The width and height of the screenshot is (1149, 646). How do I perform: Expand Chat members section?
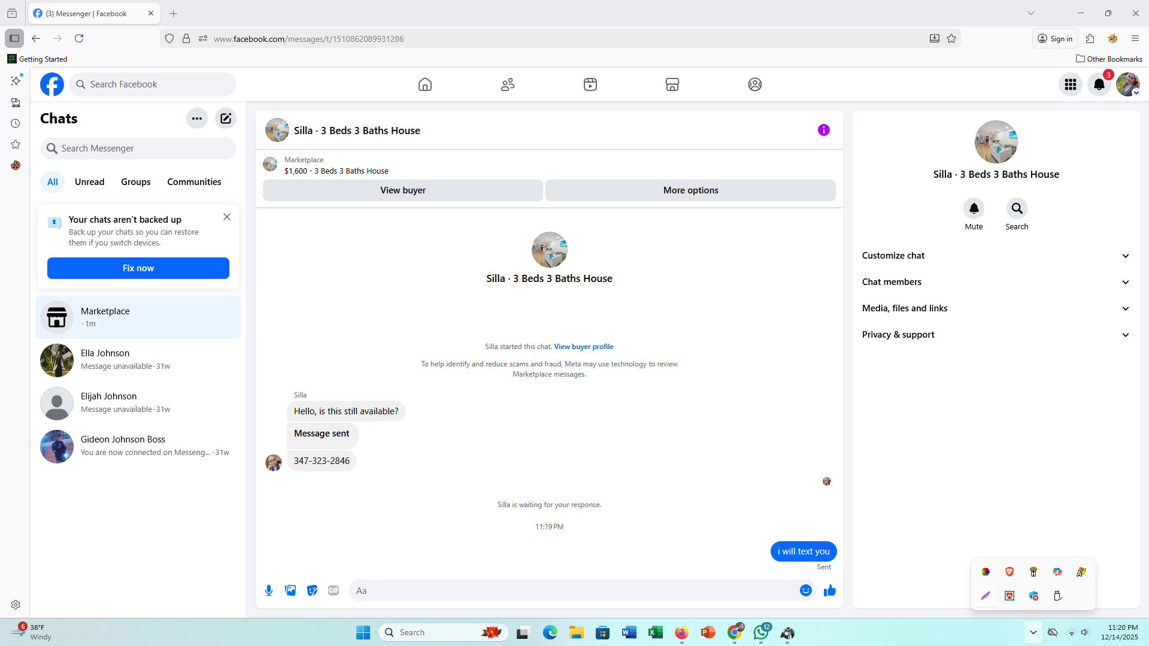click(x=996, y=282)
